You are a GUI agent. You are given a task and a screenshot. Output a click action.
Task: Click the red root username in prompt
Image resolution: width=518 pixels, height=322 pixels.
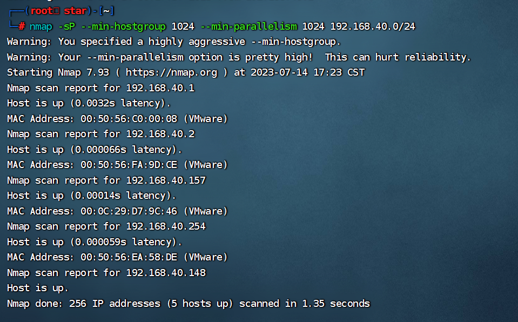click(x=41, y=11)
